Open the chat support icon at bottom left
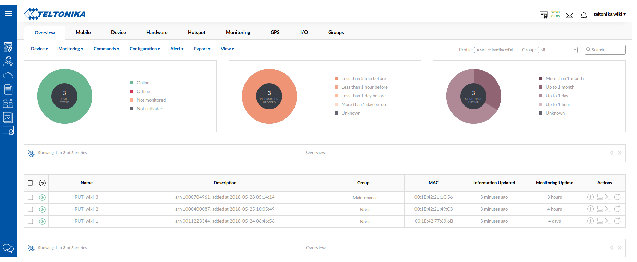Image resolution: width=637 pixels, height=262 pixels. (x=8, y=248)
